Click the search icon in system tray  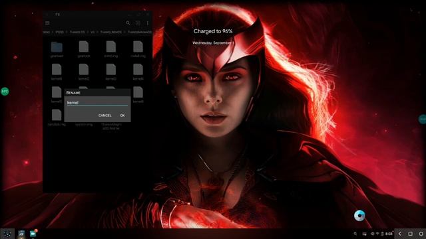coord(355,234)
